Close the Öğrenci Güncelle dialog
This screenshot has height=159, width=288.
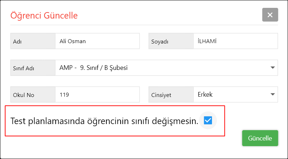click(x=270, y=15)
